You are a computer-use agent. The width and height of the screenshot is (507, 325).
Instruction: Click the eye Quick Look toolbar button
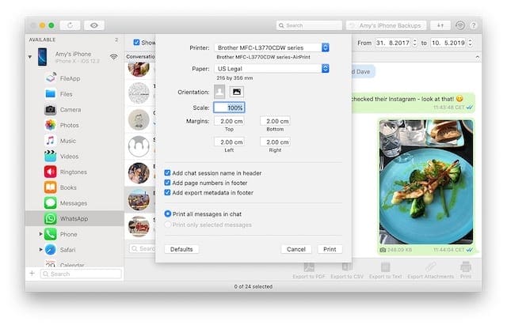(x=94, y=25)
